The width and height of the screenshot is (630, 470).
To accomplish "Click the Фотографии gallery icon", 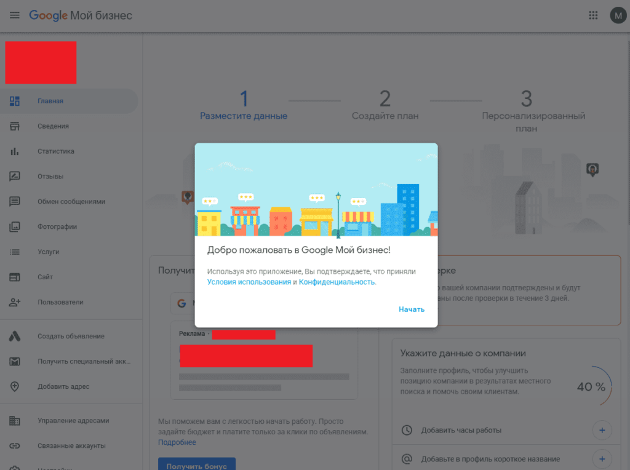I will click(15, 227).
